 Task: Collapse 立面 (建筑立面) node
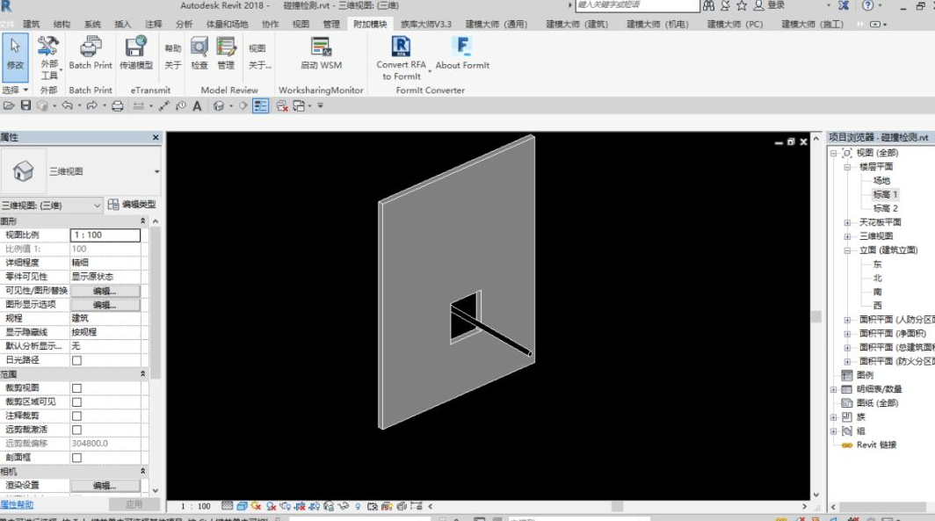pos(847,250)
